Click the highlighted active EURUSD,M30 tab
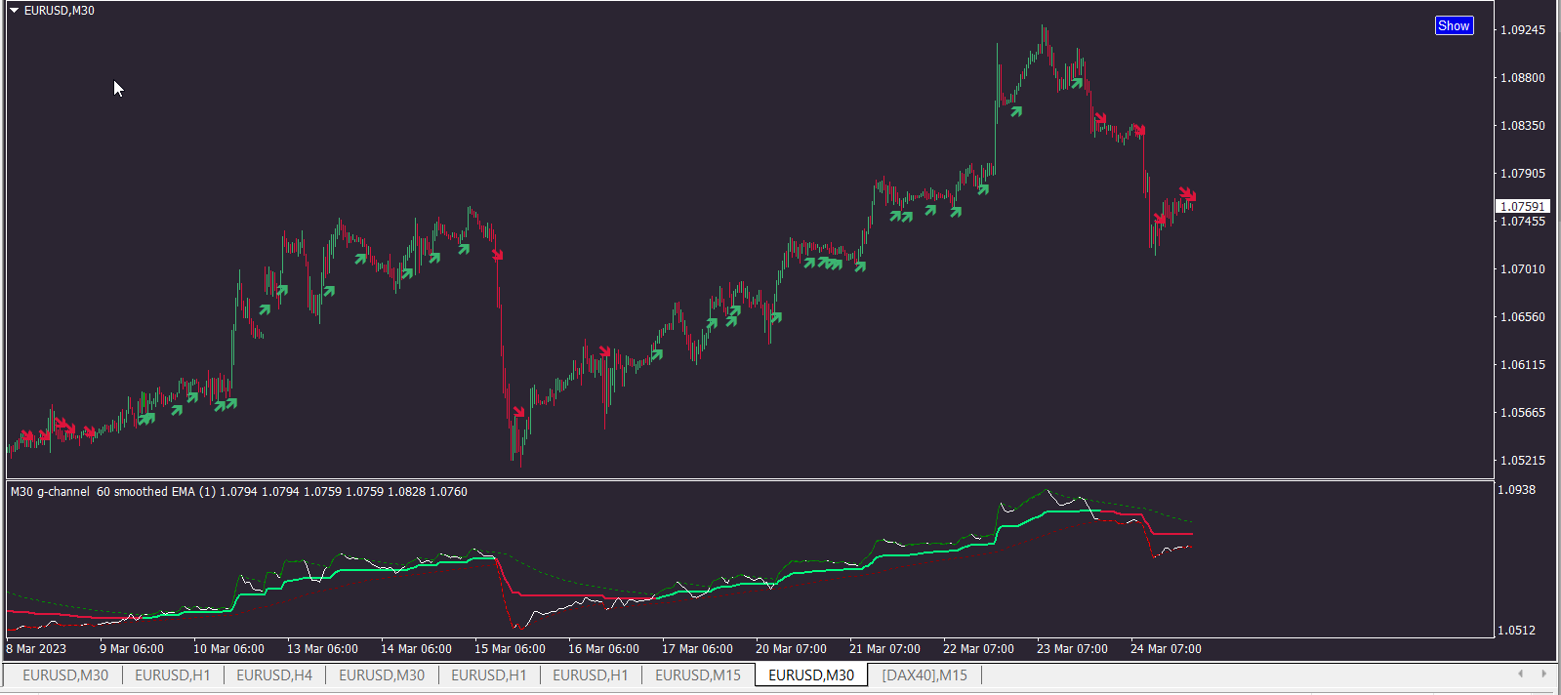The width and height of the screenshot is (1561, 695). point(811,675)
